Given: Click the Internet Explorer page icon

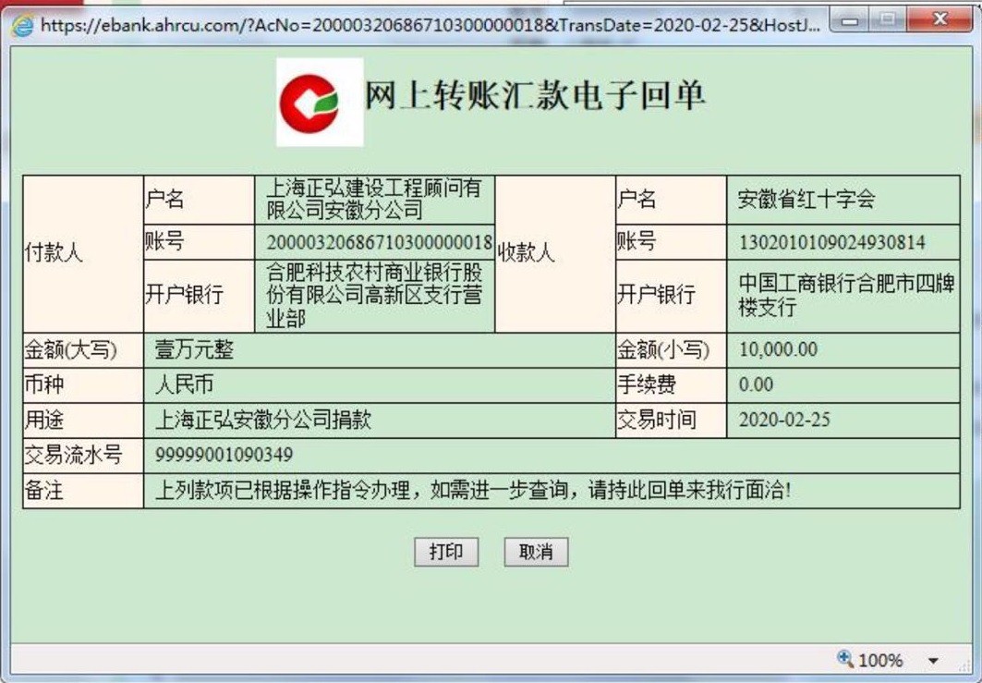Looking at the screenshot, I should point(23,24).
